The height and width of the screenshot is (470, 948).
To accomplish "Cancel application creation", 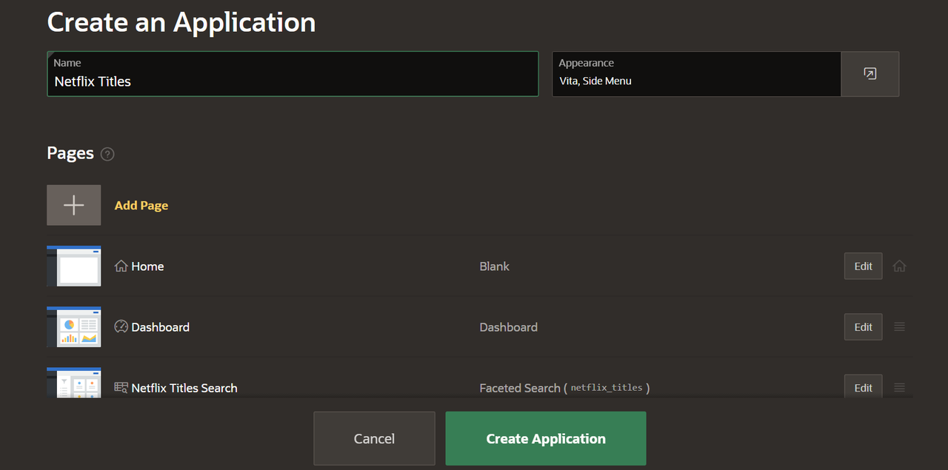I will pos(374,439).
